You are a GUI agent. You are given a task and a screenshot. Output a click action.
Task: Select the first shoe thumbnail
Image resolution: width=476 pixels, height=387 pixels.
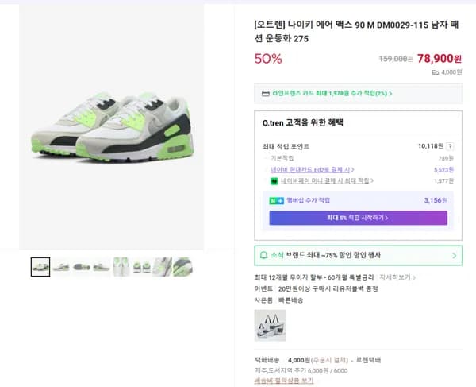[x=40, y=266]
